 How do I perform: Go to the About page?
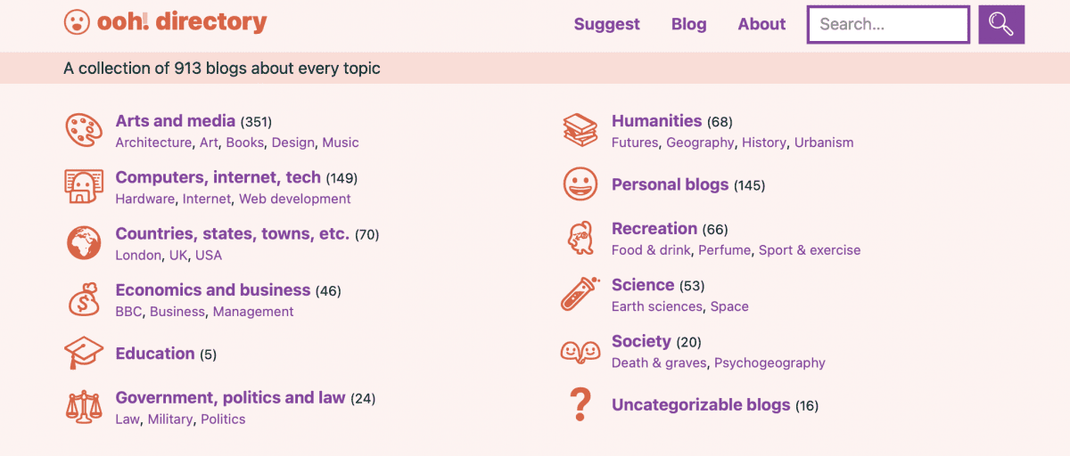(x=761, y=24)
